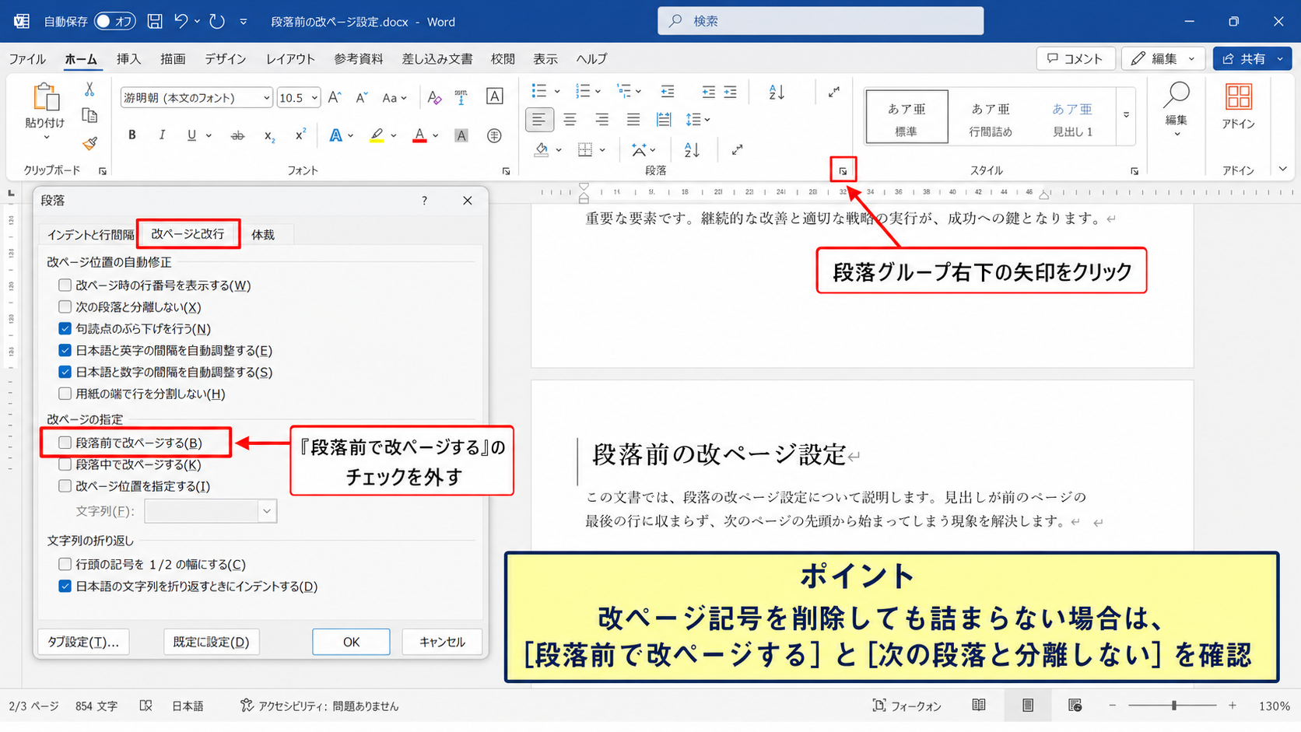Select 改ページと改行 tab

[x=188, y=233]
